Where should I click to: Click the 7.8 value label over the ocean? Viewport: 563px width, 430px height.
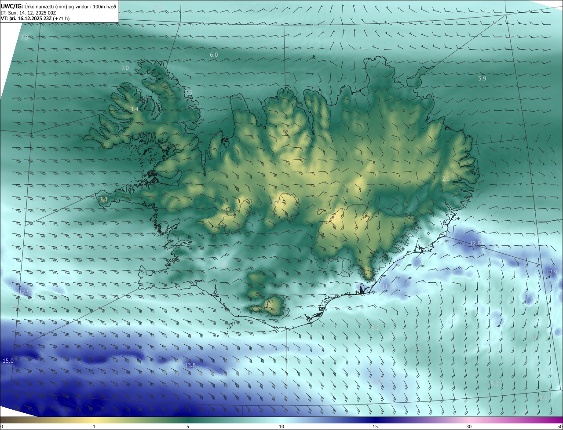[417, 348]
